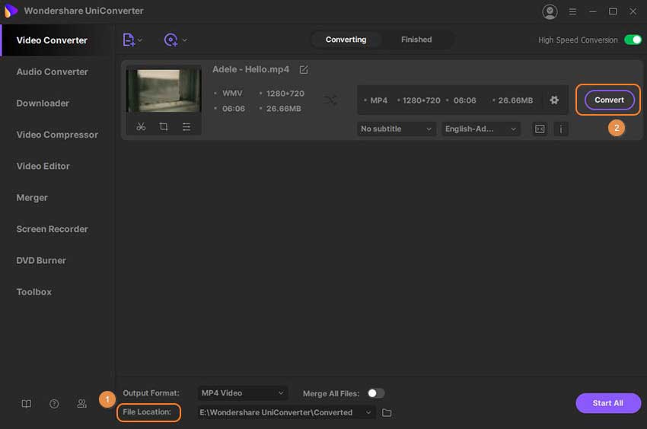The image size is (647, 429).
Task: Click the output size 26.66MB value
Action: (x=515, y=100)
